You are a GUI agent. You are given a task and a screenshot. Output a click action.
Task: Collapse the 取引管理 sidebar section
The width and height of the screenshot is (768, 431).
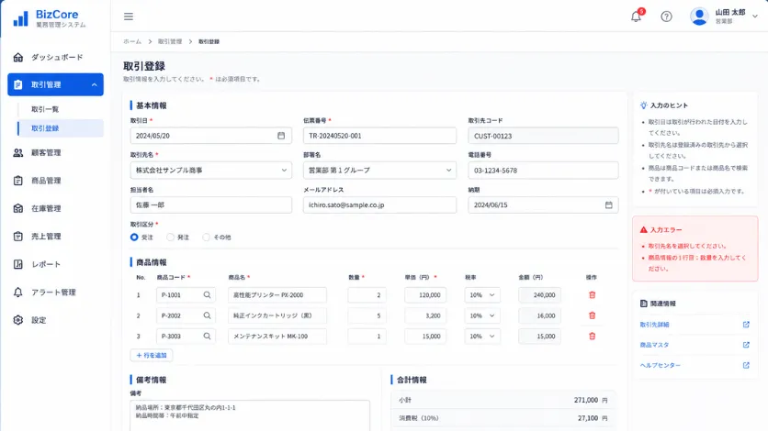tap(94, 85)
